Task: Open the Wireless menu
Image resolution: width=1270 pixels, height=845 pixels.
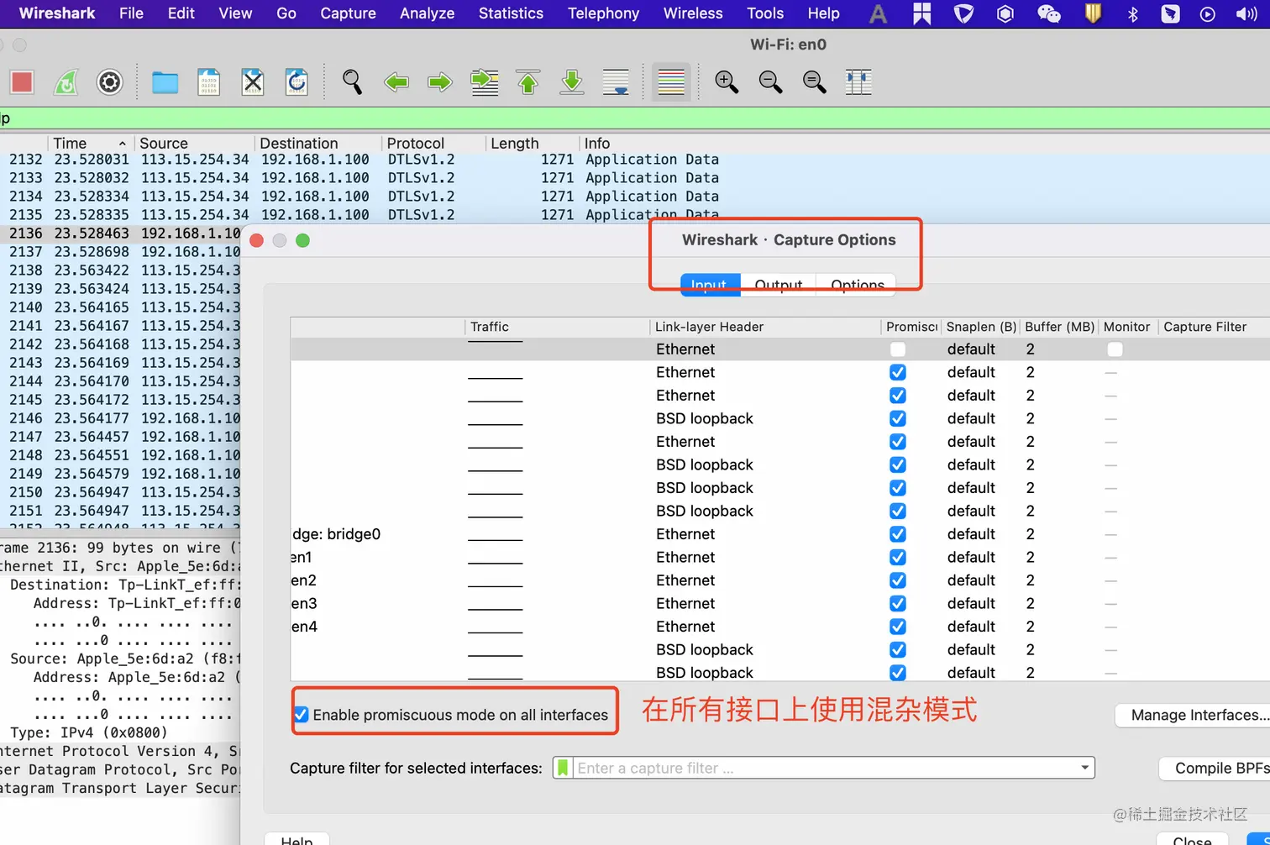Action: [x=693, y=13]
